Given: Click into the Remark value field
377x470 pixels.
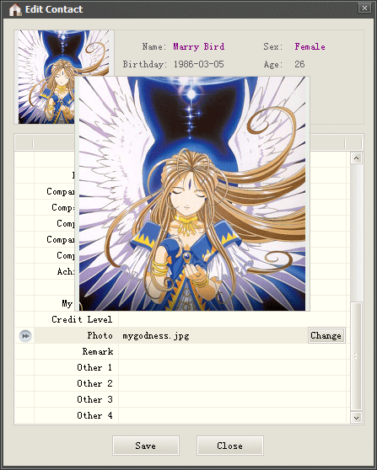Looking at the screenshot, I should (232, 351).
